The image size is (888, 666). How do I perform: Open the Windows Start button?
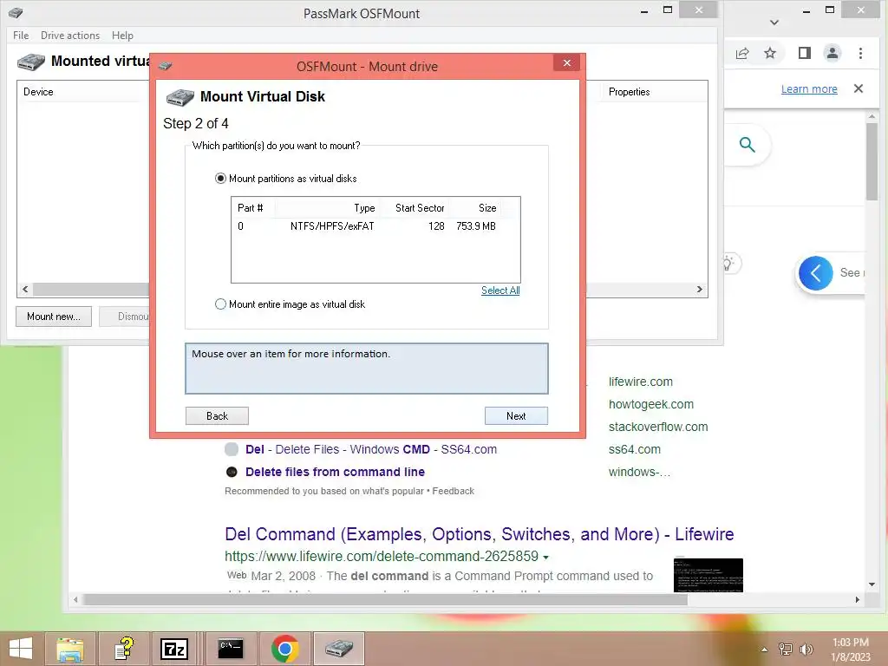click(x=21, y=649)
